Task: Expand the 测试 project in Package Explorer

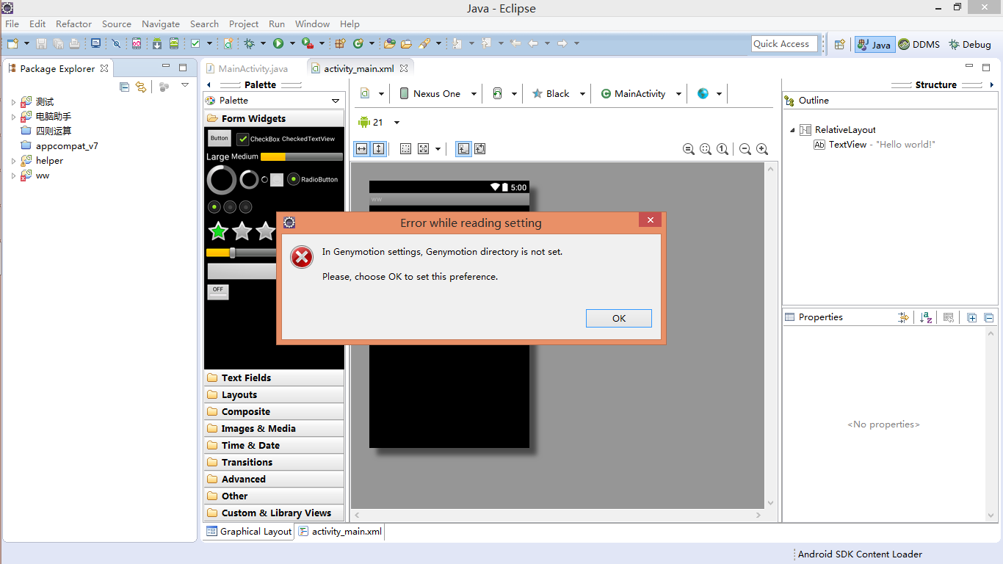Action: click(x=13, y=102)
